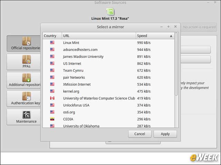
Task: Click the flag icon beside US Internet
Action: point(52,63)
